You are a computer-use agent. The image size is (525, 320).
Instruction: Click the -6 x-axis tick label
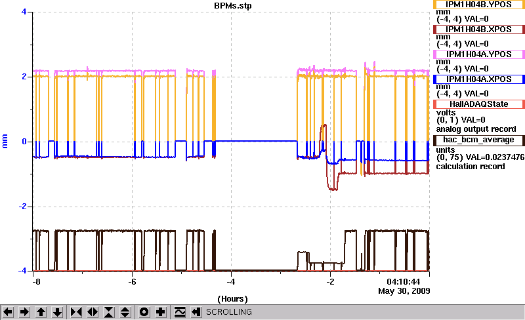click(133, 282)
